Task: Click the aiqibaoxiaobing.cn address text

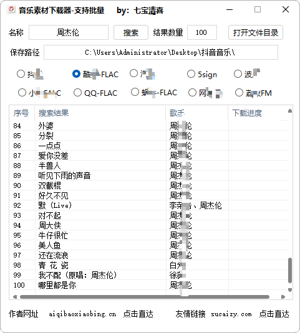Action: coord(82,314)
